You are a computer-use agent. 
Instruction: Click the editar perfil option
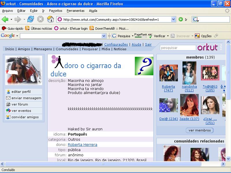pos(24,92)
